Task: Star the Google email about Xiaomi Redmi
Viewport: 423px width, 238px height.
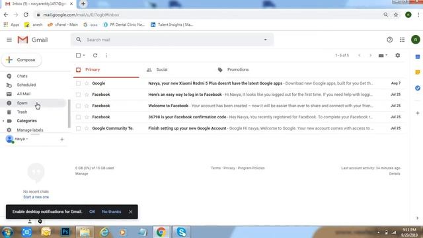Action: click(x=87, y=83)
